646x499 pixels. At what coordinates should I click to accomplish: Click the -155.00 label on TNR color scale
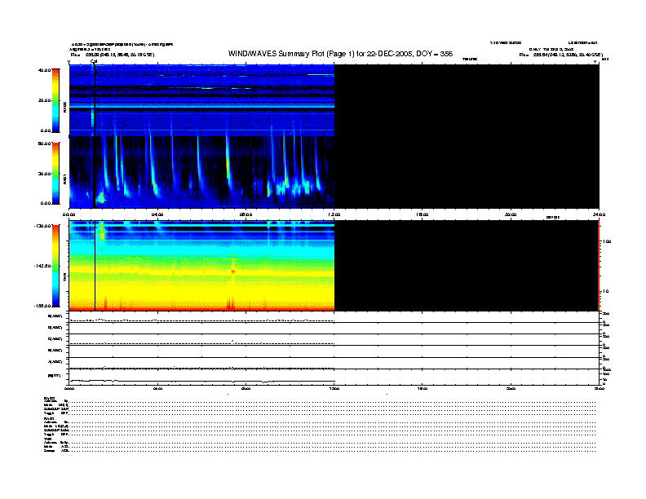(42, 306)
